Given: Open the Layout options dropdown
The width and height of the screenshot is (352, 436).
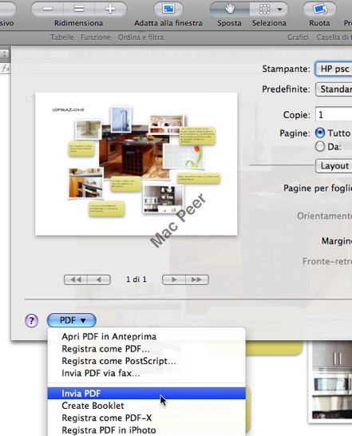Looking at the screenshot, I should click(334, 166).
